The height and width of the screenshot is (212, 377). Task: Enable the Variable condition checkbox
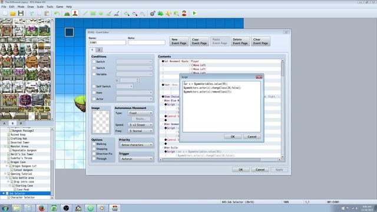point(94,74)
